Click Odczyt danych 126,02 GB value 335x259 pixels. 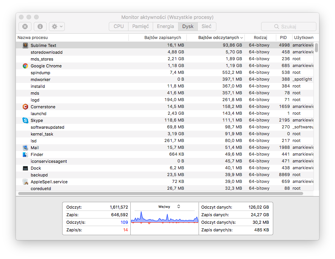click(258, 207)
